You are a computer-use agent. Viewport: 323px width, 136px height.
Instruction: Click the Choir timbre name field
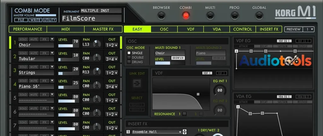(36, 45)
